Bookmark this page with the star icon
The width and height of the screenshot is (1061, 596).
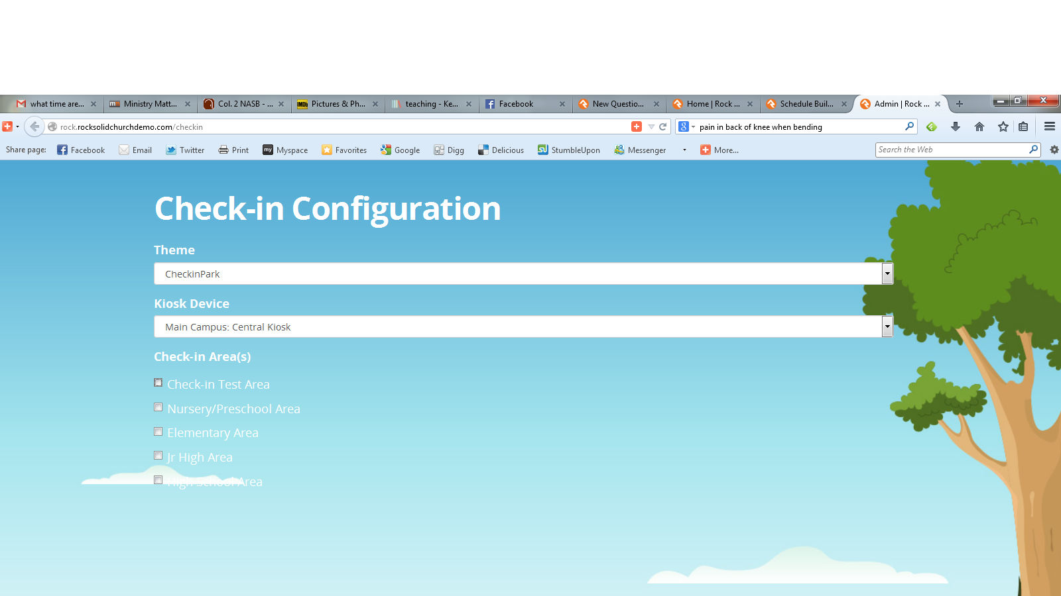1003,126
